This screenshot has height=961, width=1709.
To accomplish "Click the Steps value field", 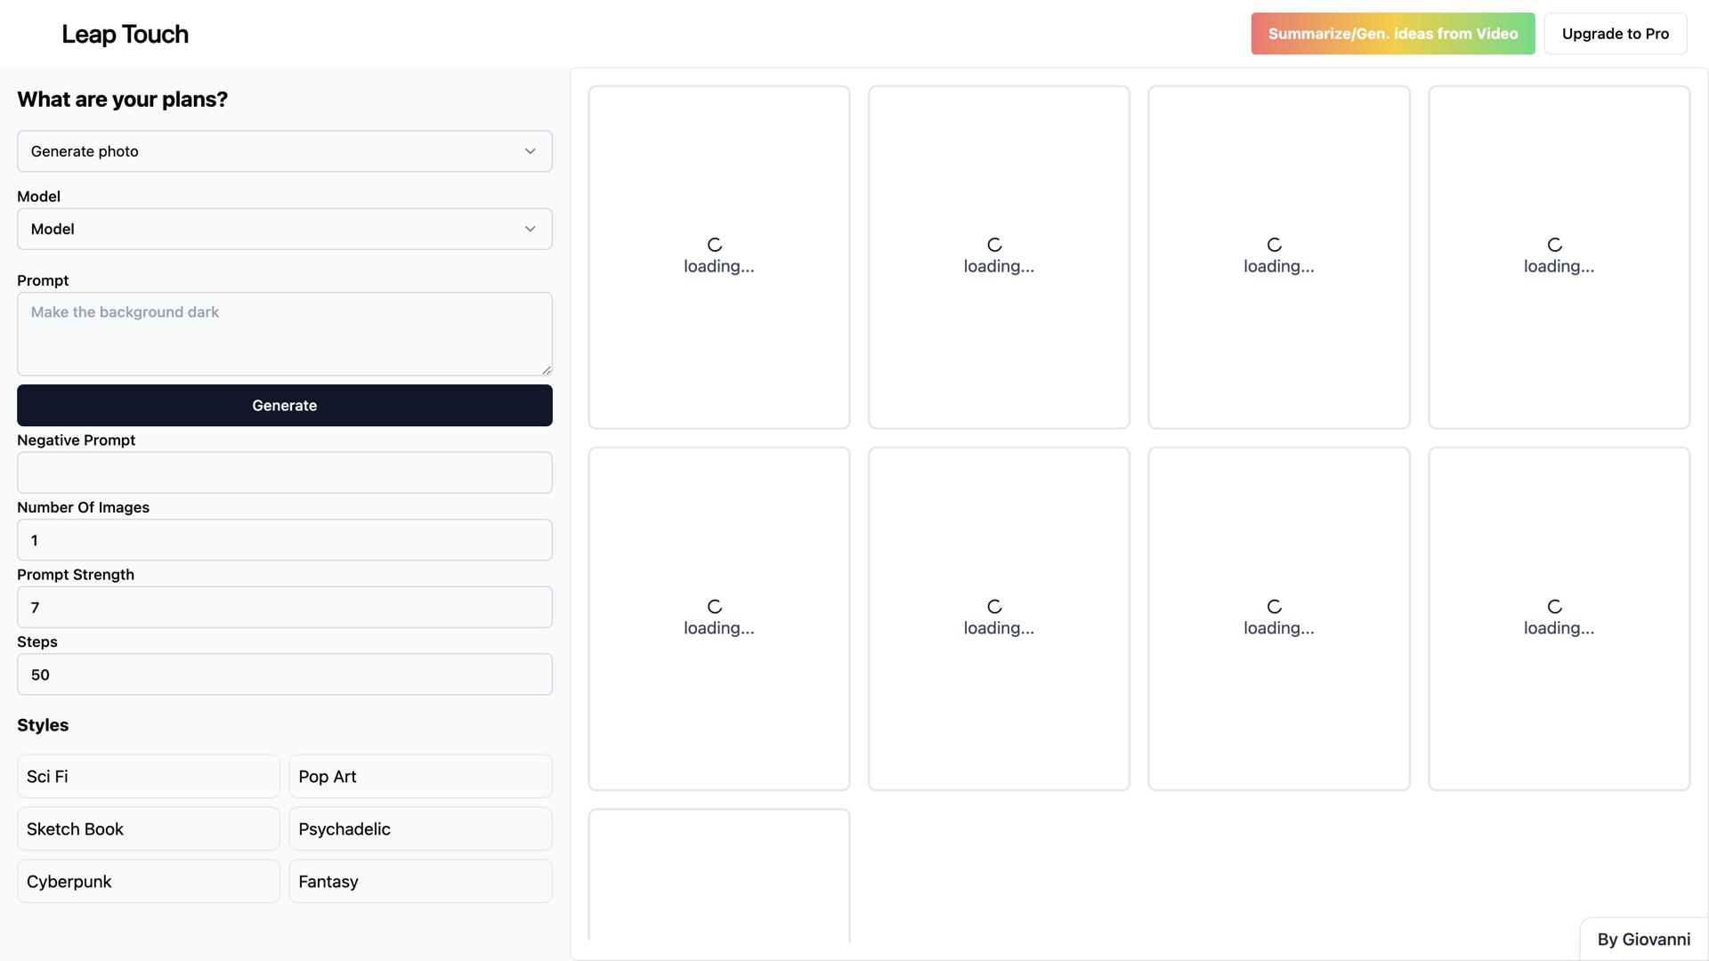I will point(284,674).
